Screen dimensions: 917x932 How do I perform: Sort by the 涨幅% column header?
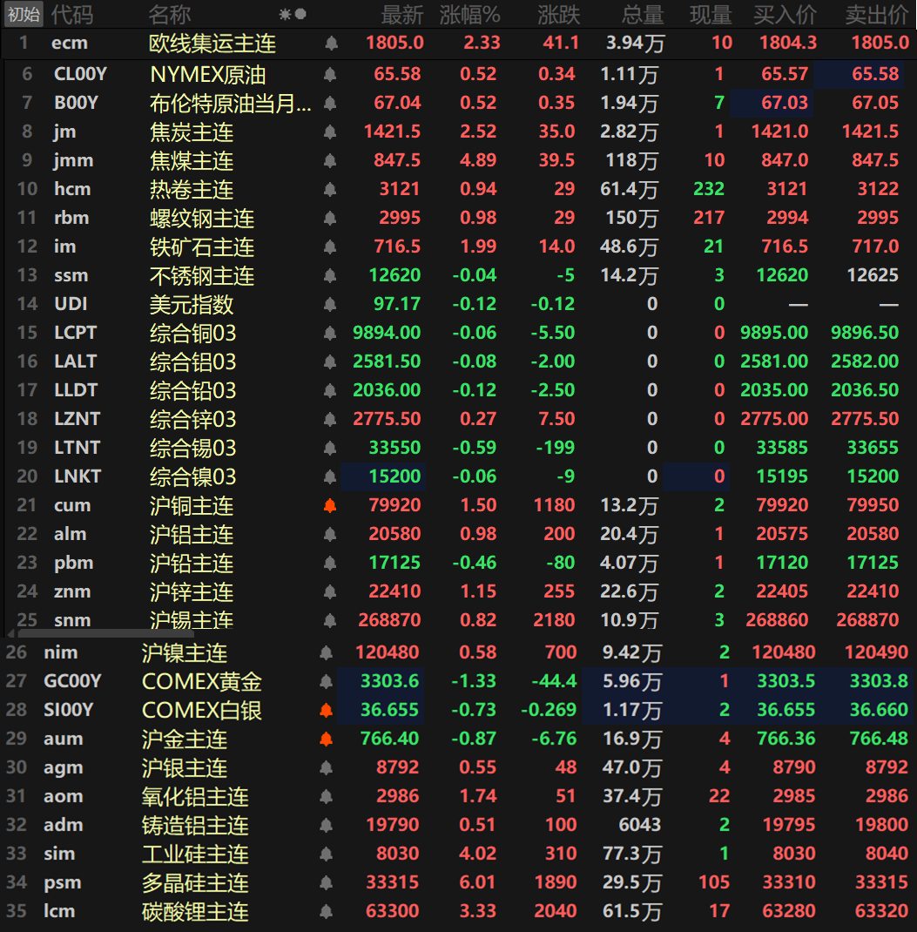[x=469, y=14]
